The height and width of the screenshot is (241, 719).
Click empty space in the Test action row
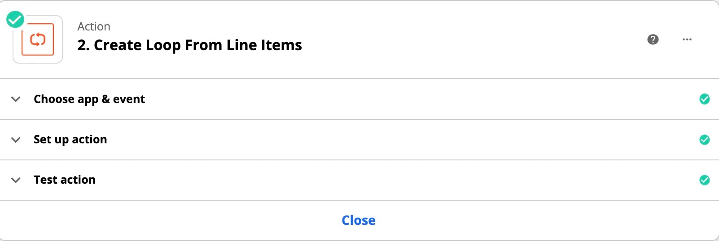(x=404, y=180)
